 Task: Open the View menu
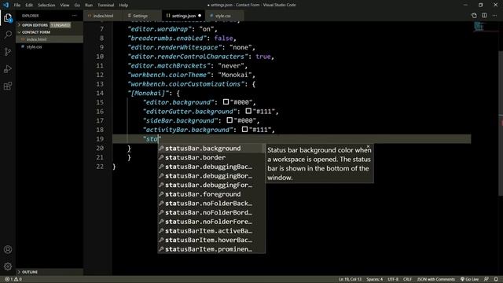[x=64, y=6]
